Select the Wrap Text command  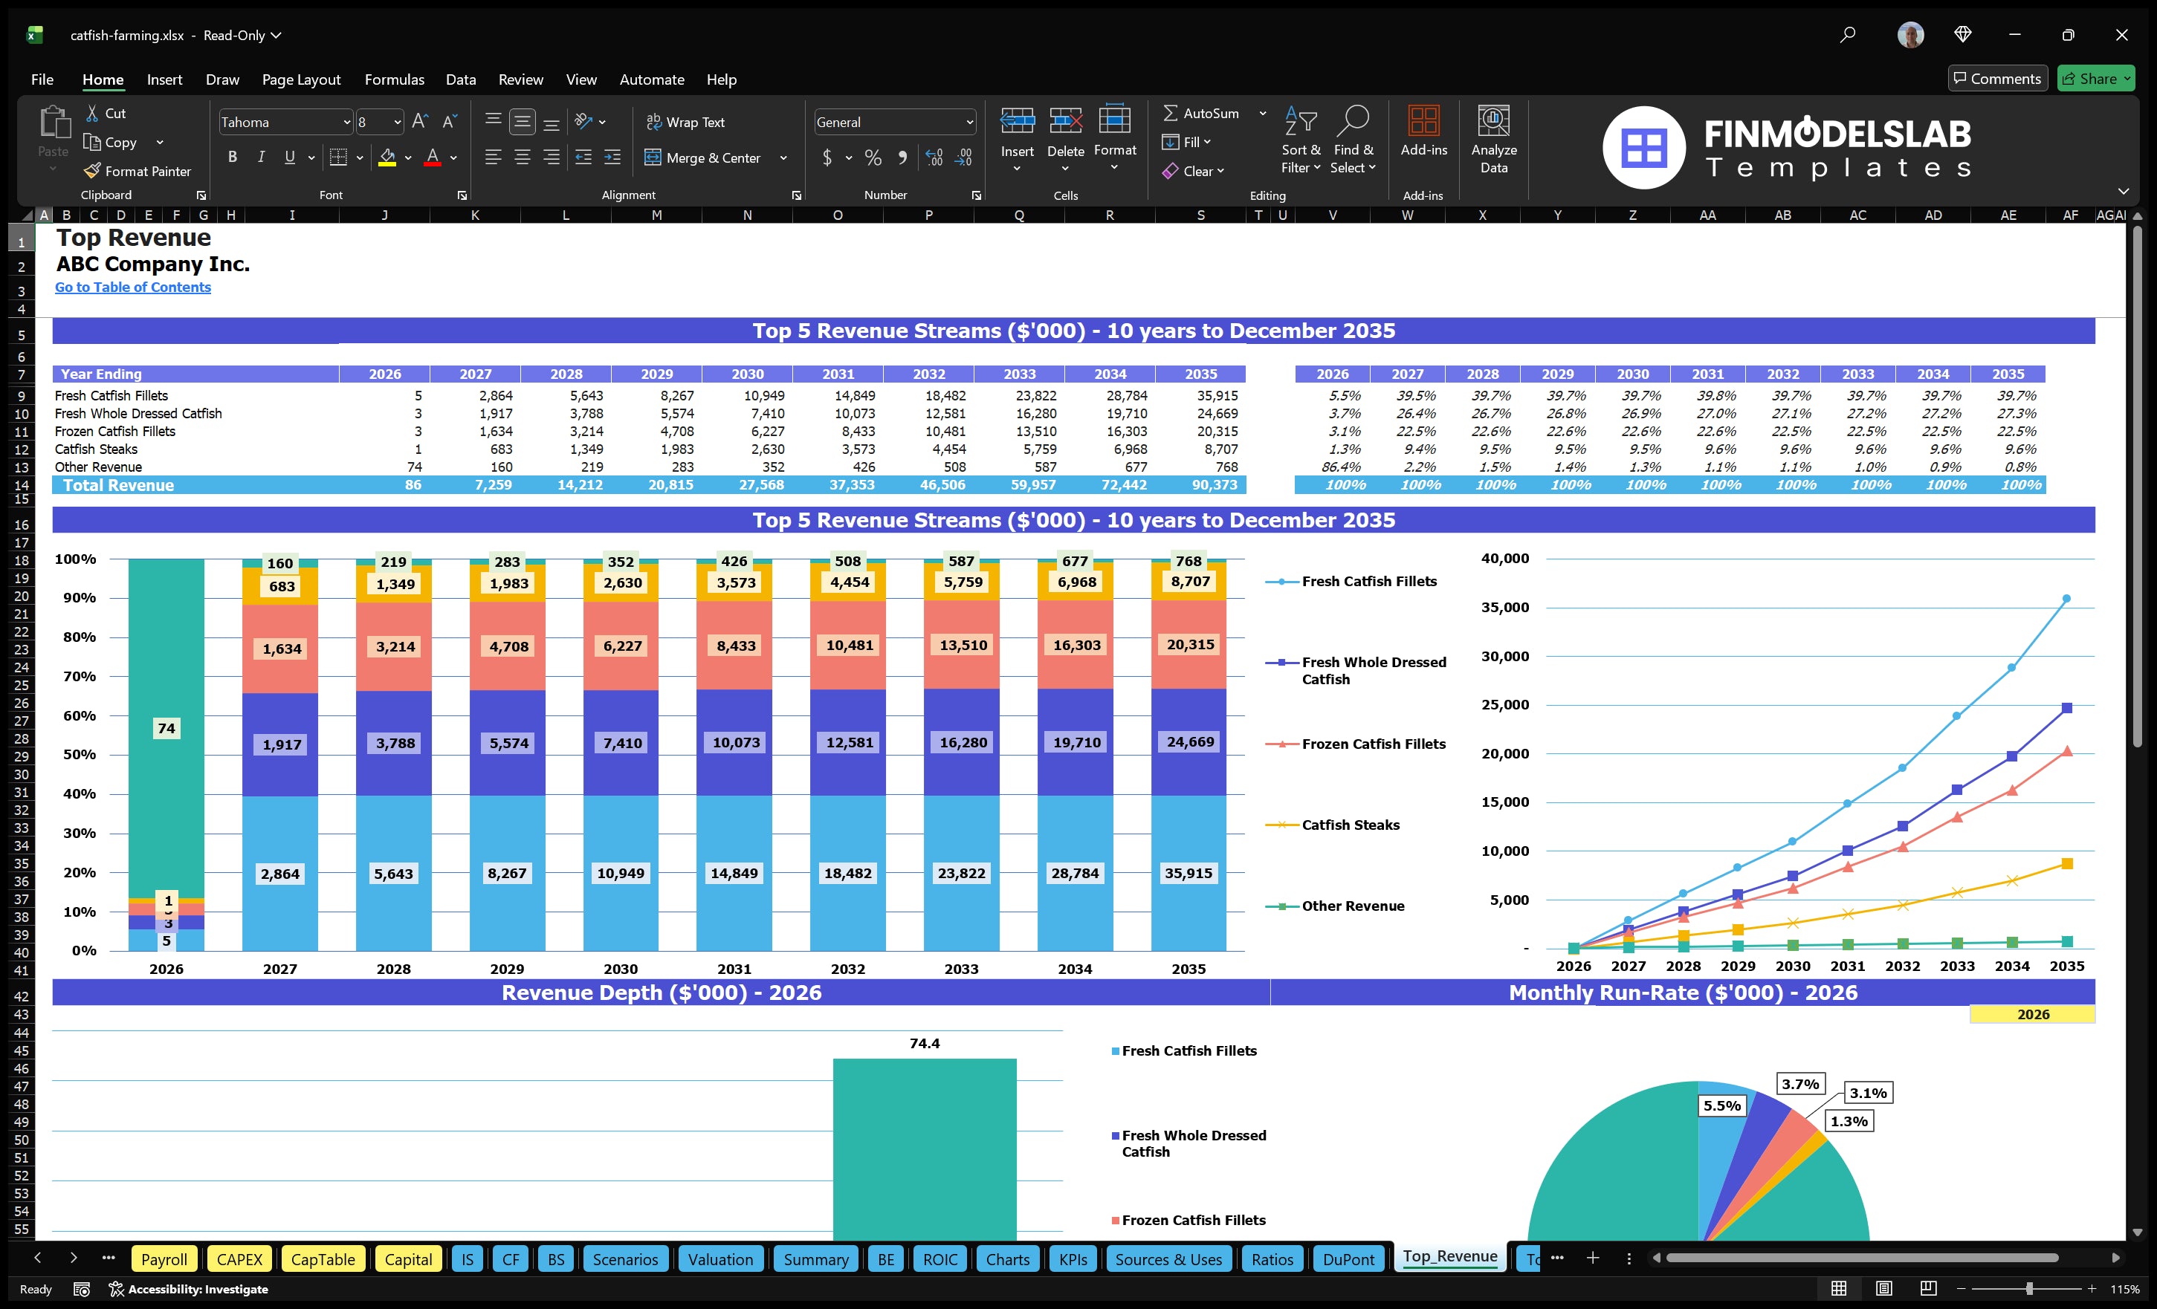[686, 122]
